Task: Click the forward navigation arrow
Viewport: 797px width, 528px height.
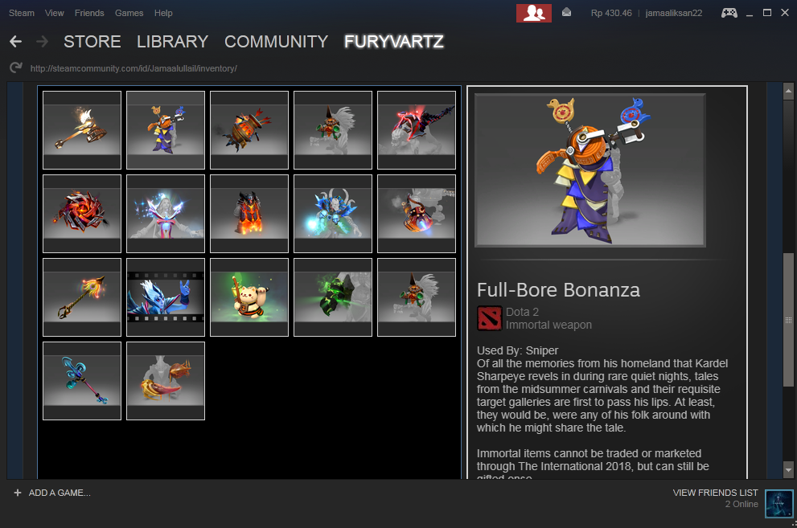Action: (x=42, y=42)
